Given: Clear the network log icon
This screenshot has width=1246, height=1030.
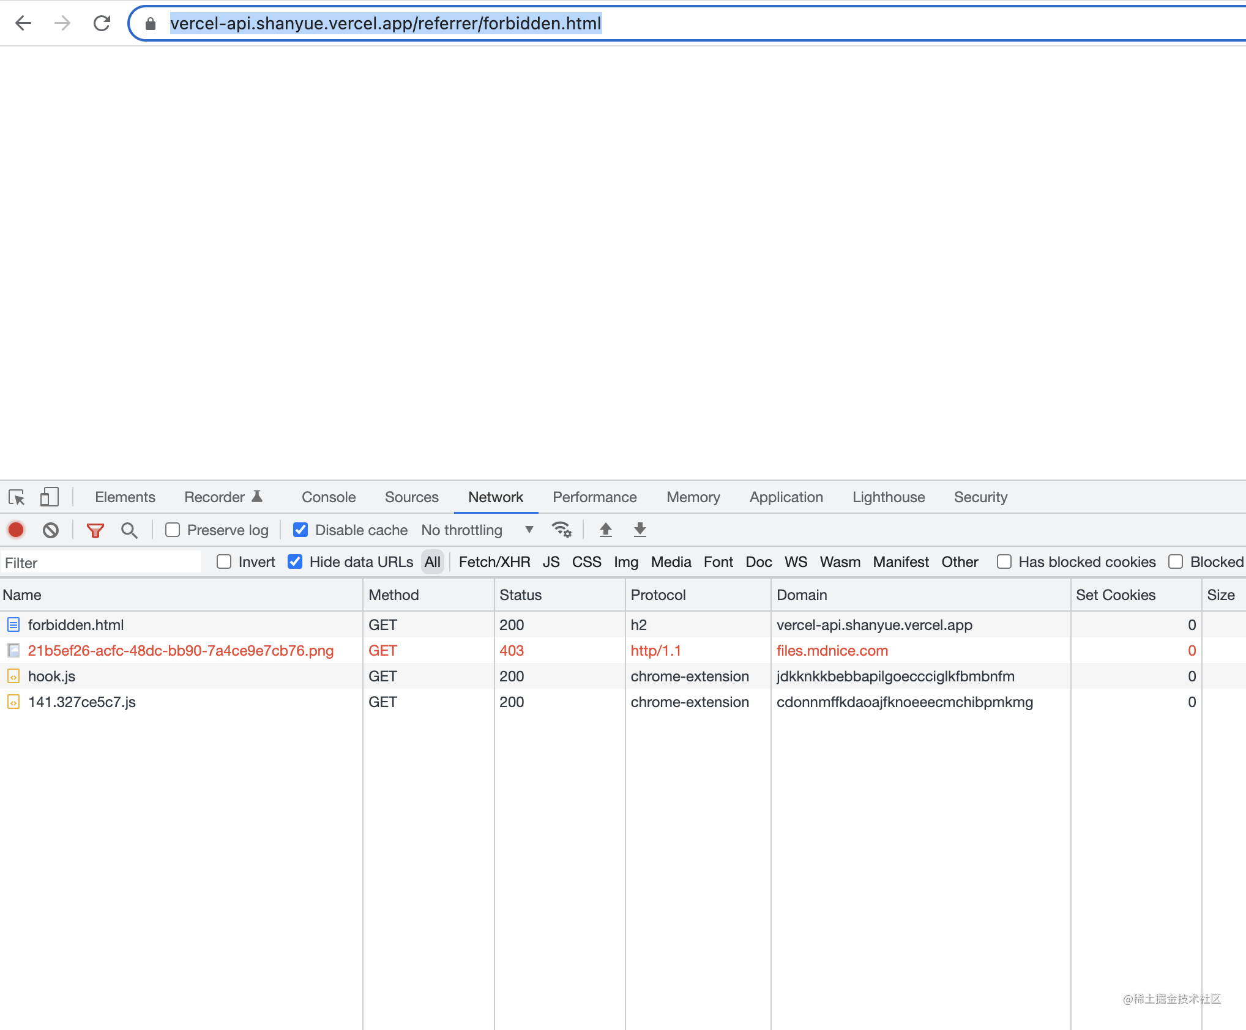Looking at the screenshot, I should 51,530.
